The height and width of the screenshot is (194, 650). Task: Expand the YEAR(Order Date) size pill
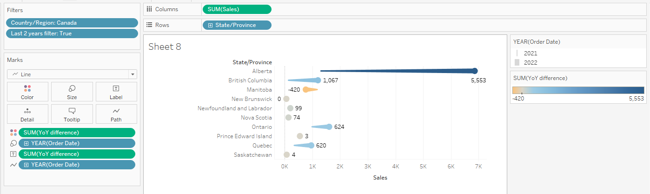click(x=27, y=143)
